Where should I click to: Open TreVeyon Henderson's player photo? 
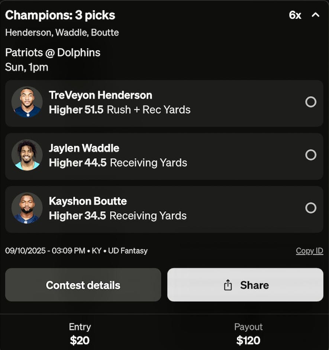[x=27, y=102]
